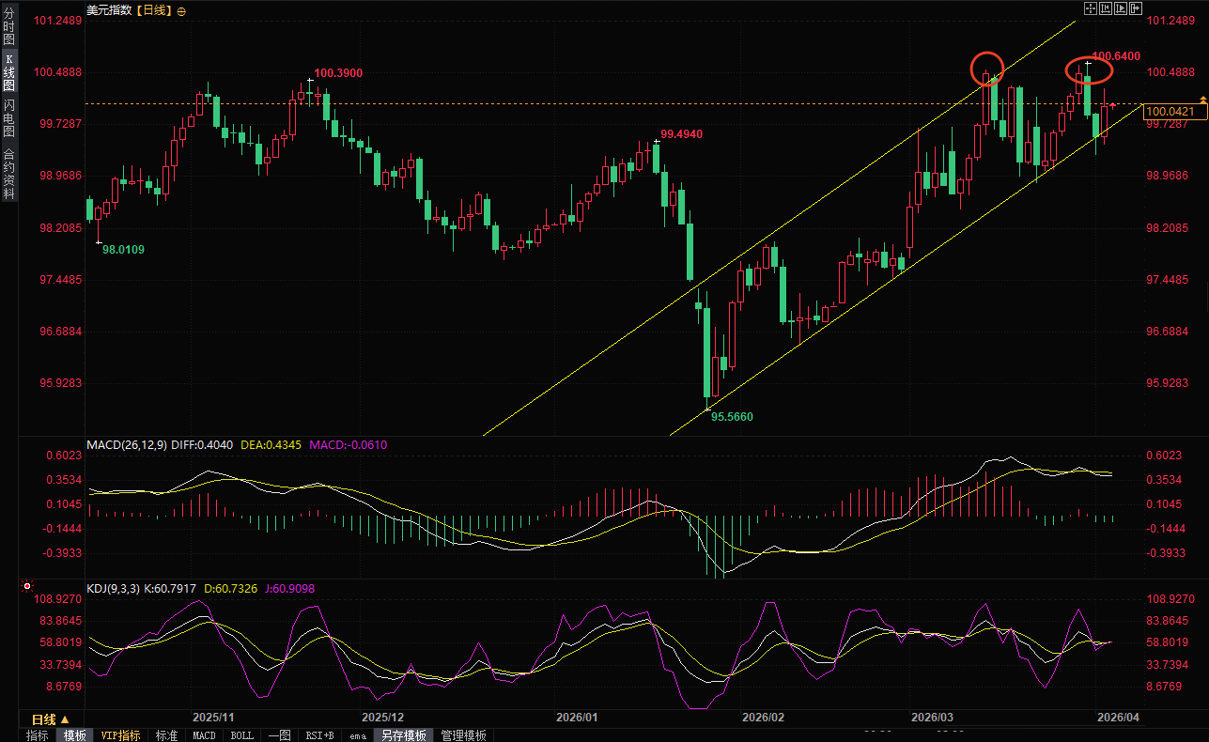Click the 2026/04 date on the time axis
This screenshot has height=742, width=1209.
coord(1119,717)
